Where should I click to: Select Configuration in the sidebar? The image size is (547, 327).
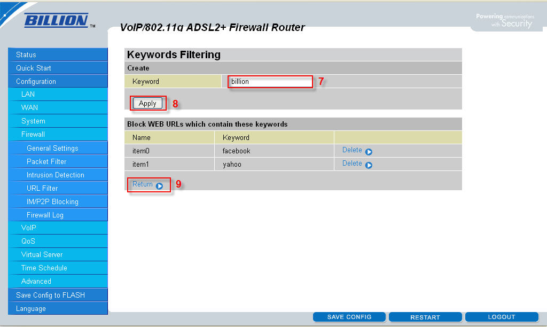pos(58,81)
